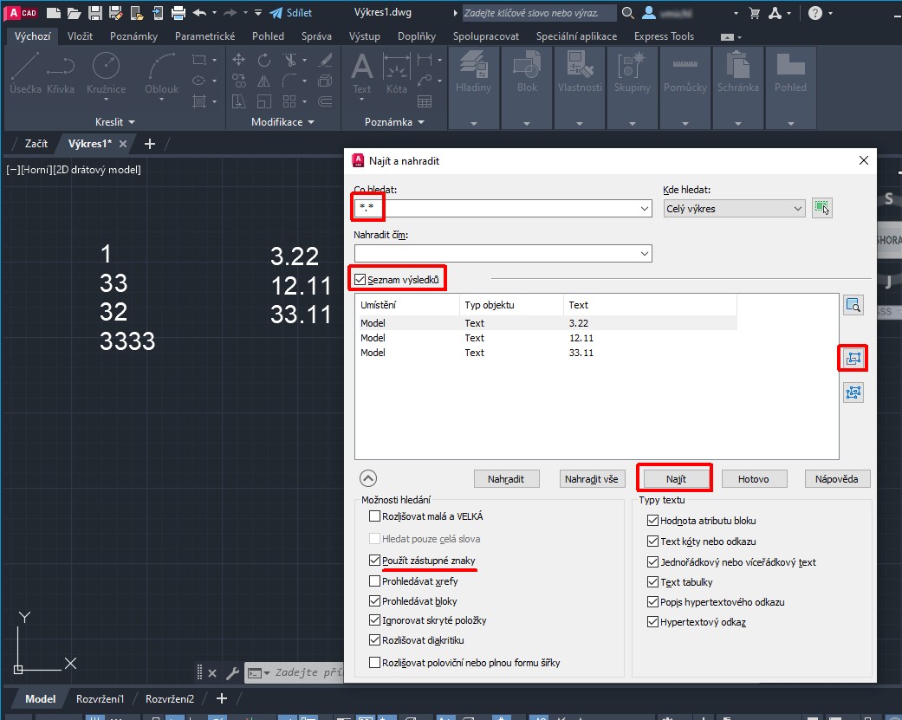Image resolution: width=902 pixels, height=720 pixels.
Task: Collapse search options with the round arrow button
Action: 368,478
